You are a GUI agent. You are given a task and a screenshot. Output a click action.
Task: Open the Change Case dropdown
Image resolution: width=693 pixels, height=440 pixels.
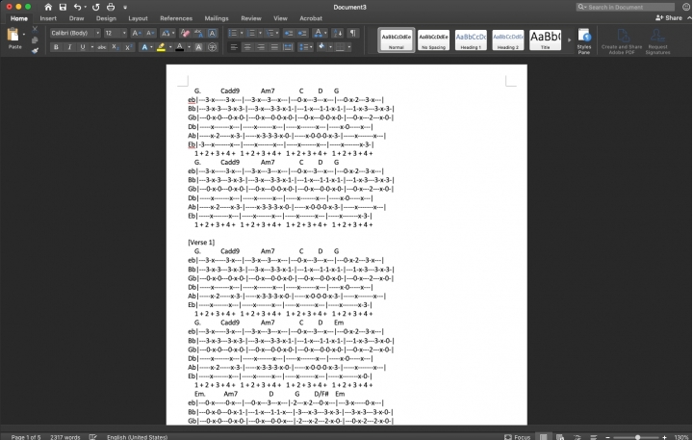167,33
